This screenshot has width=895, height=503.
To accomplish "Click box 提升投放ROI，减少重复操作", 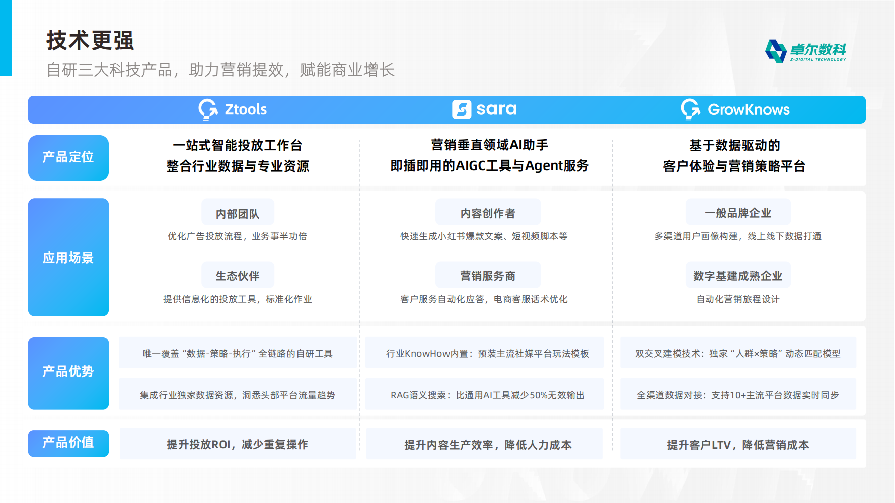I will coord(238,444).
